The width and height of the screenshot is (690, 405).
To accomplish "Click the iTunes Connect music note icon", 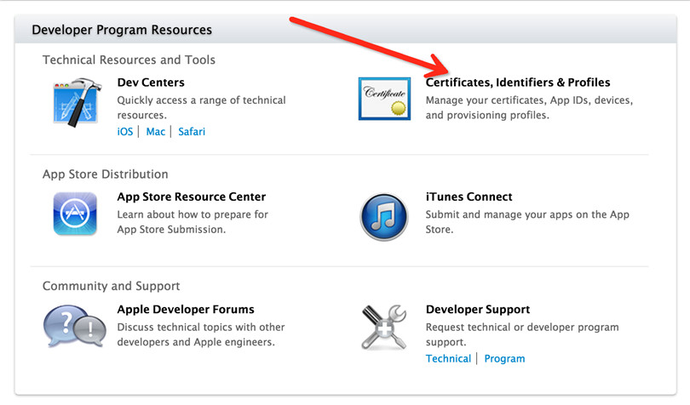I will point(384,214).
